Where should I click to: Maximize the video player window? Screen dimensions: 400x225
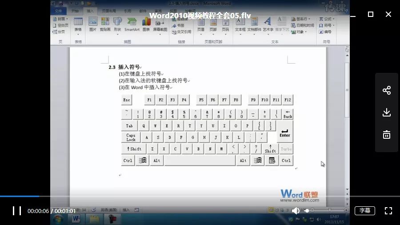coord(370,14)
